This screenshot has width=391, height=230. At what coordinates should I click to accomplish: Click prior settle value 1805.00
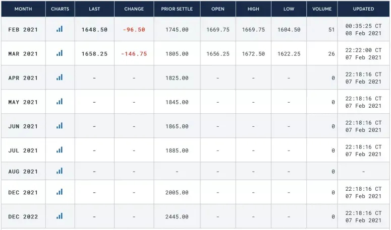pos(177,54)
